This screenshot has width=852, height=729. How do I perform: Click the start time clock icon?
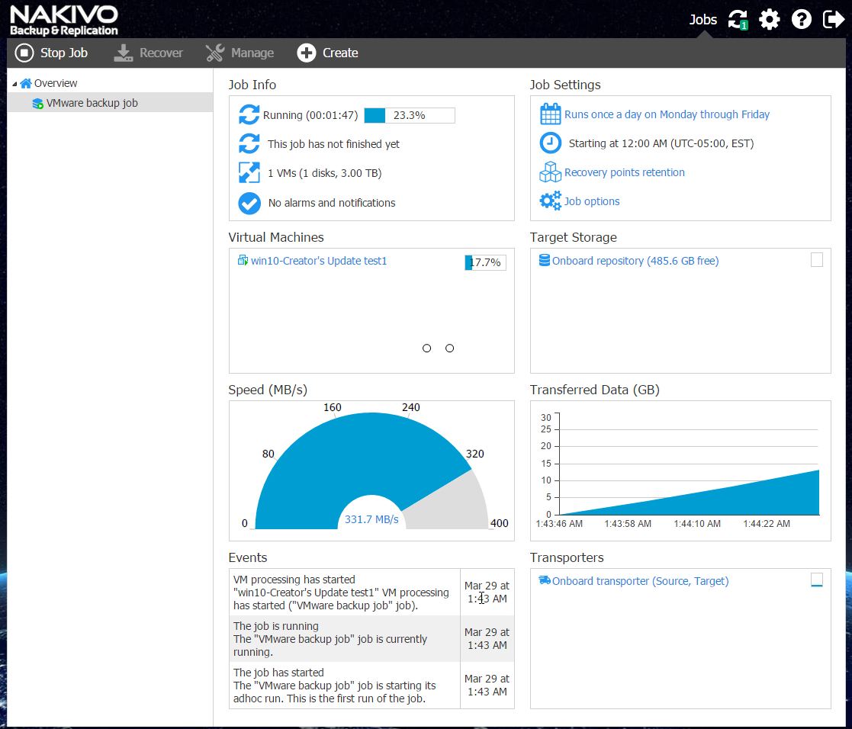(550, 143)
